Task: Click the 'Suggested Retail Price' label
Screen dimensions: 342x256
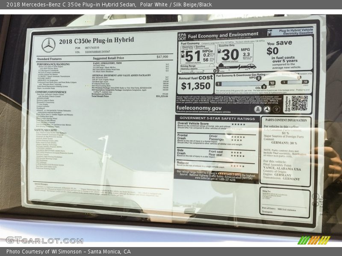Action: pyautogui.click(x=109, y=58)
